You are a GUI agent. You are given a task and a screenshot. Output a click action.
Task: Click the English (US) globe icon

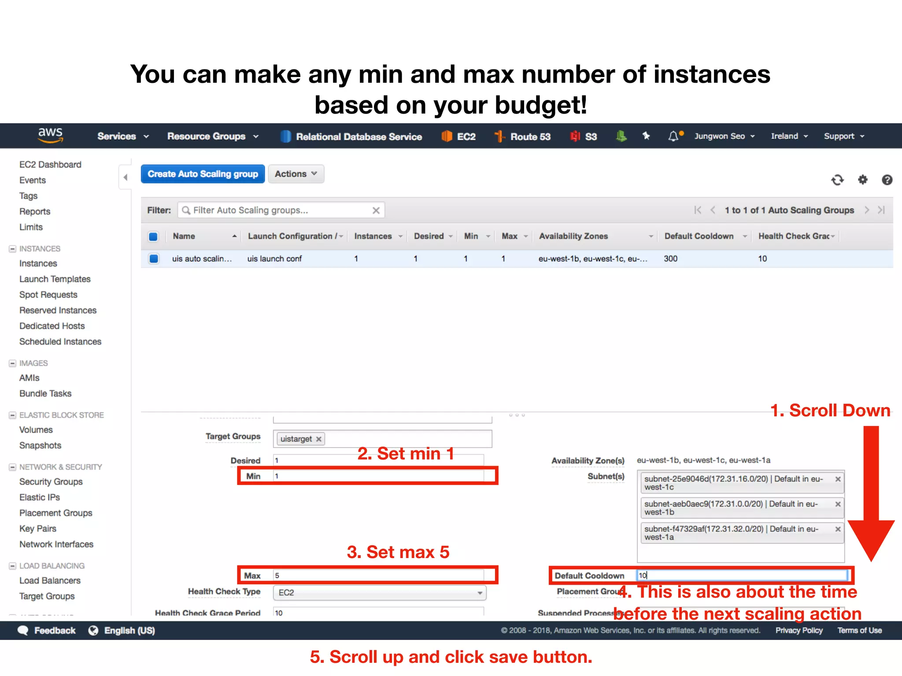[x=93, y=631]
